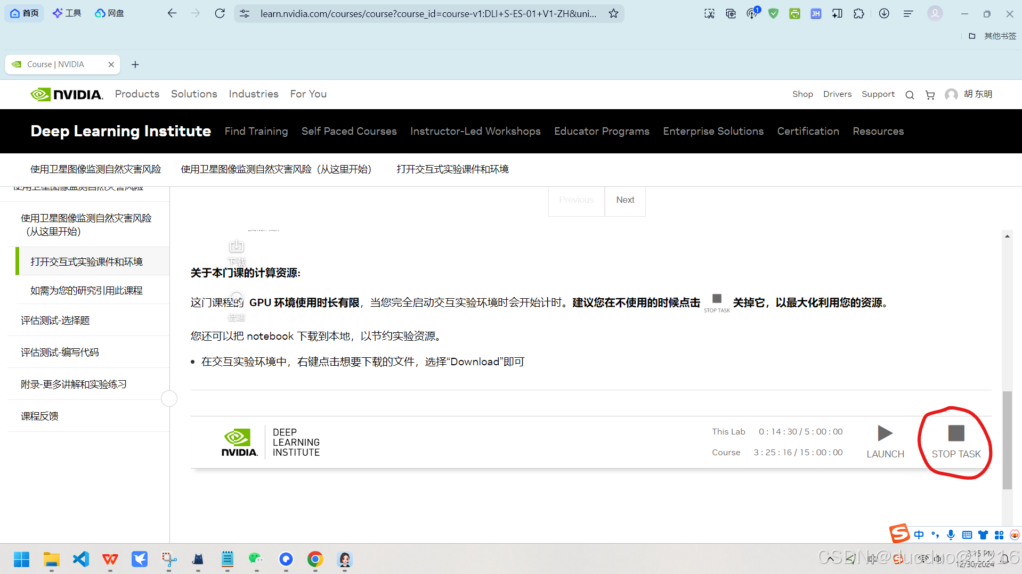Screen dimensions: 1022x574
Task: Select sidebar item 课程反馈
Action: pos(39,416)
